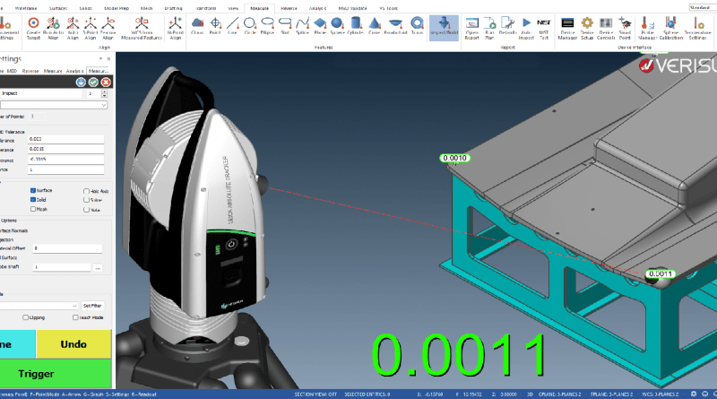
Task: Measure a Sphere feature
Action: click(x=338, y=26)
